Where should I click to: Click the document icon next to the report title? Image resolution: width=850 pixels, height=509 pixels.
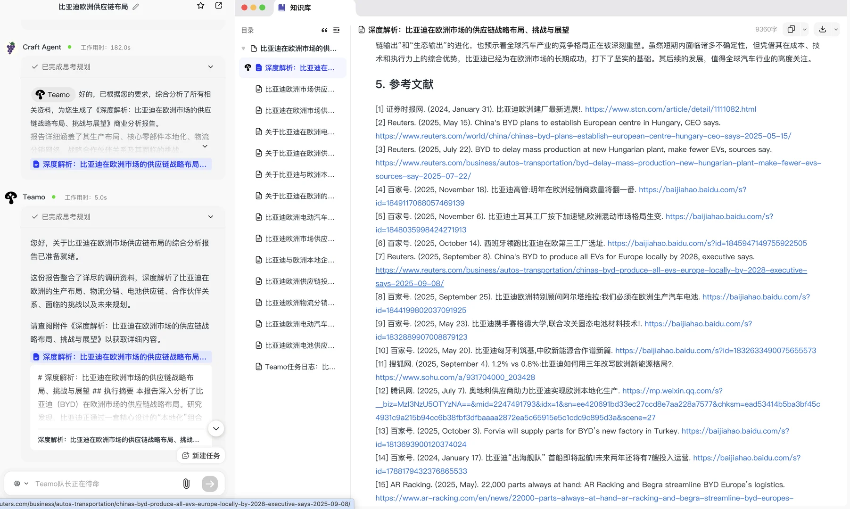pos(361,30)
